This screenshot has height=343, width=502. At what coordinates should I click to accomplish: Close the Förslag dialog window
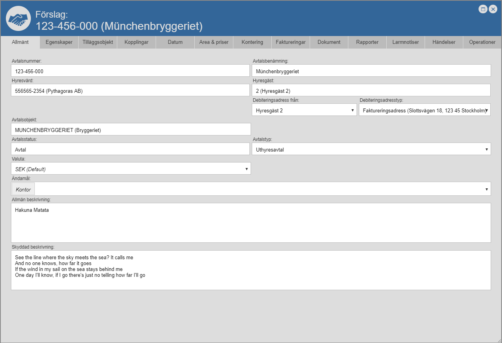tap(493, 9)
